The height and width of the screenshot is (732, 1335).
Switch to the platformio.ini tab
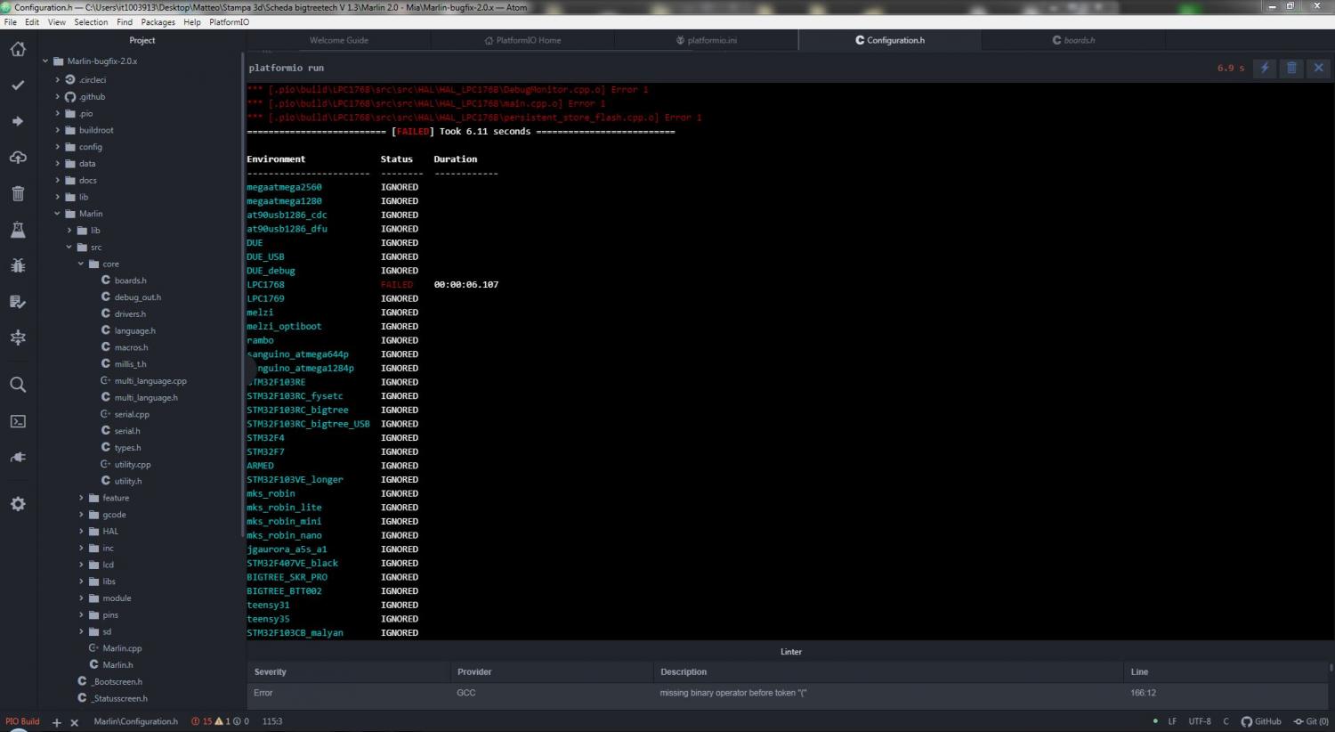point(707,40)
